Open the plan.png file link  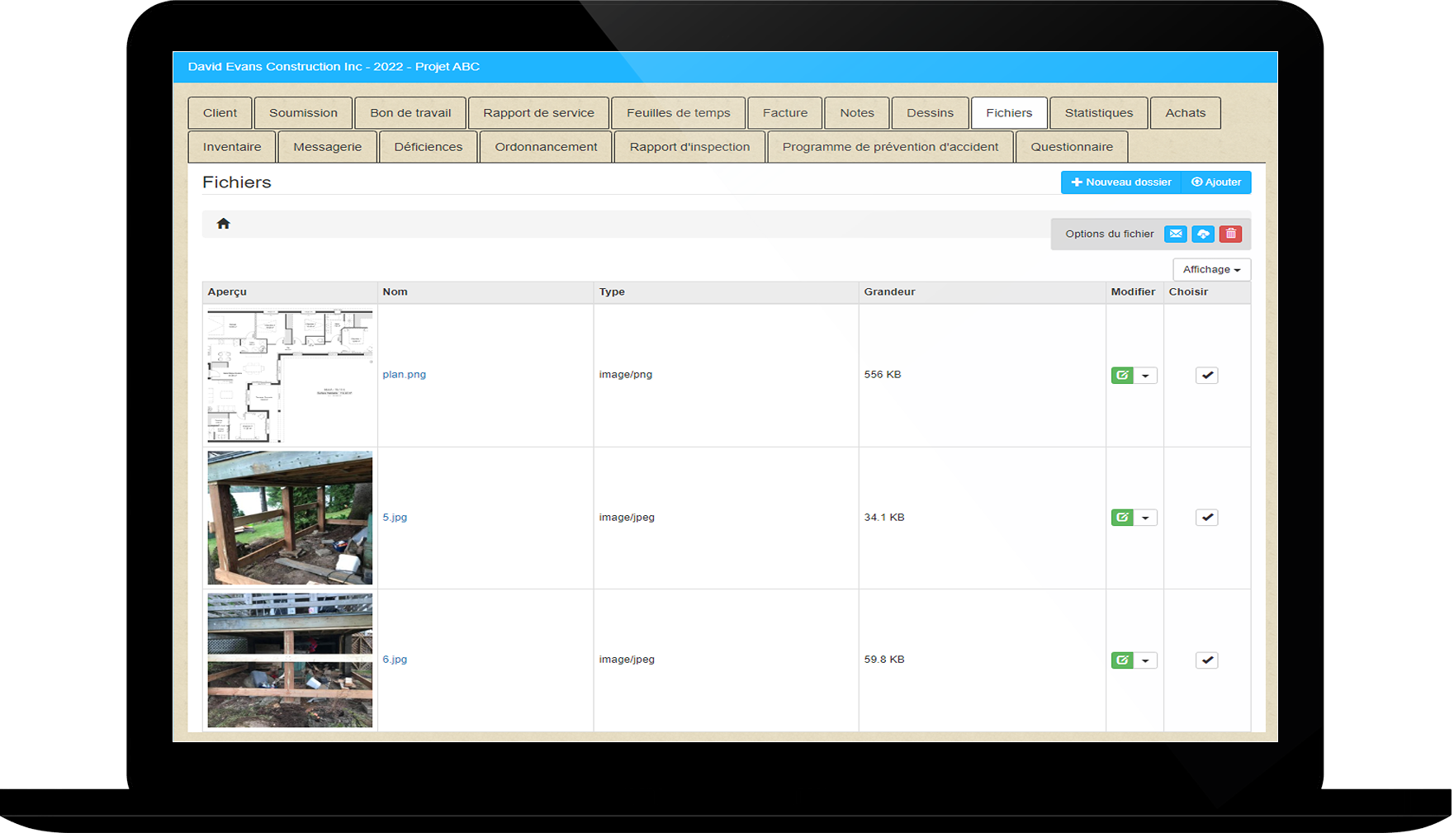(404, 375)
